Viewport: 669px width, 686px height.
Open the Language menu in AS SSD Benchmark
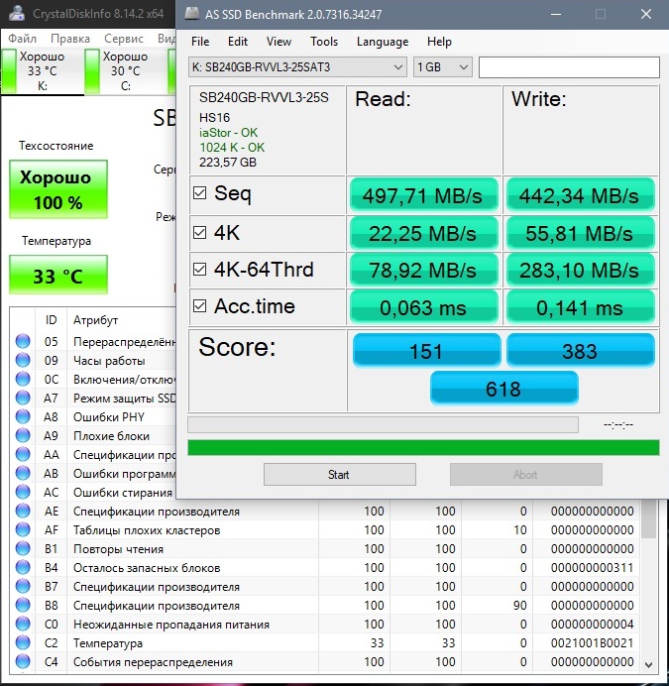click(x=383, y=42)
